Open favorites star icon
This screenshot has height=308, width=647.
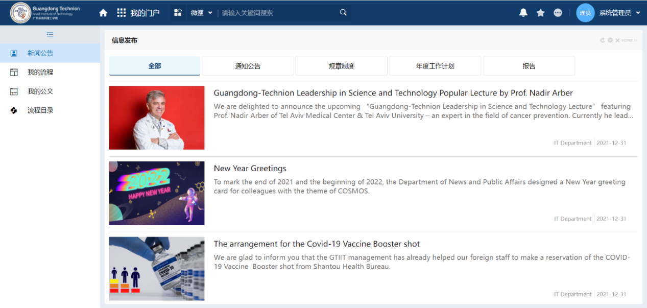coord(541,13)
